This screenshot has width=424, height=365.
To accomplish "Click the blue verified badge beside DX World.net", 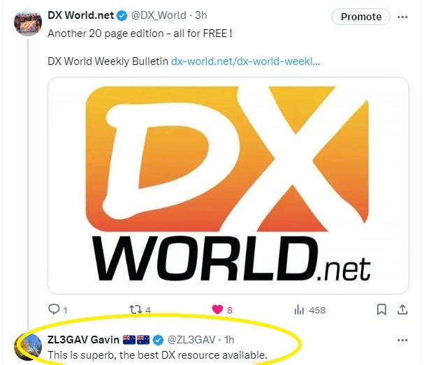I will [x=122, y=15].
